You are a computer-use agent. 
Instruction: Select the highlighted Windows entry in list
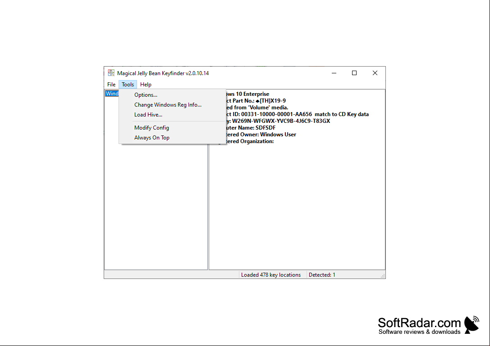[112, 94]
